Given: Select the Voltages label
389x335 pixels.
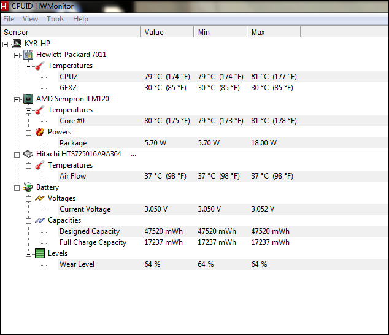Looking at the screenshot, I should pos(61,198).
